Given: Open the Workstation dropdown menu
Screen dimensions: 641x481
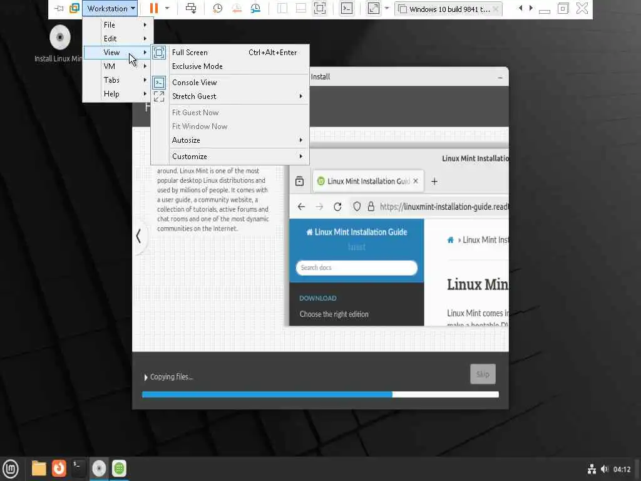Looking at the screenshot, I should pos(110,9).
